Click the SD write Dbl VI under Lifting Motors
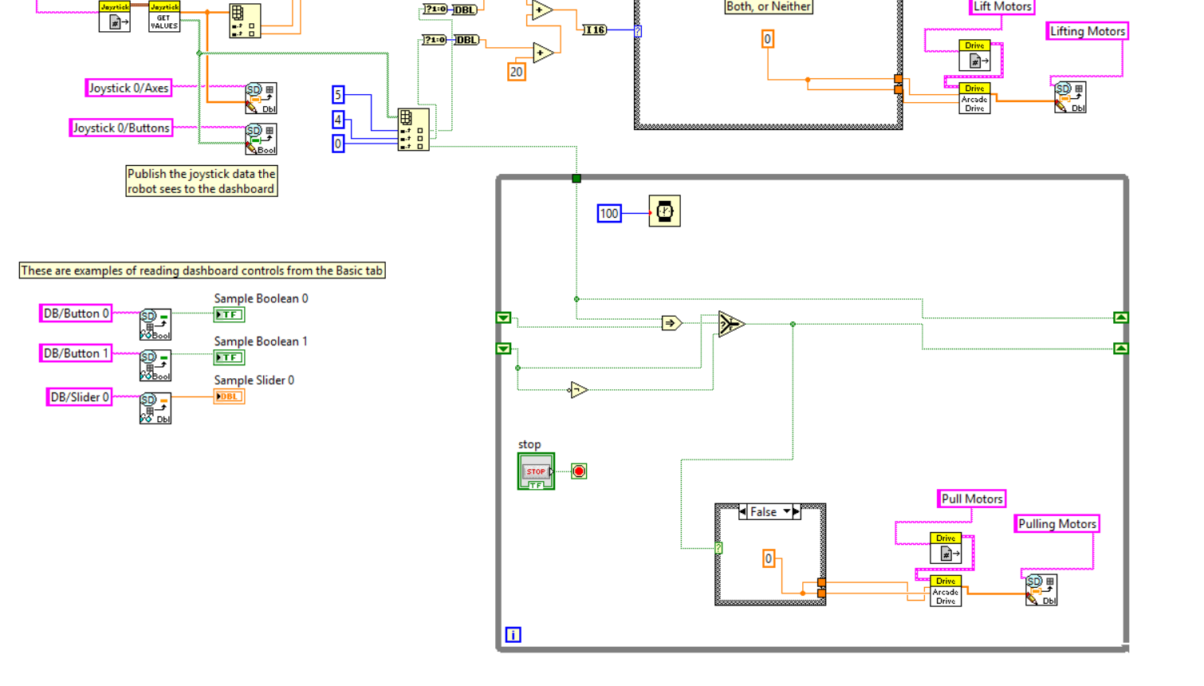Image resolution: width=1204 pixels, height=686 pixels. (1070, 97)
